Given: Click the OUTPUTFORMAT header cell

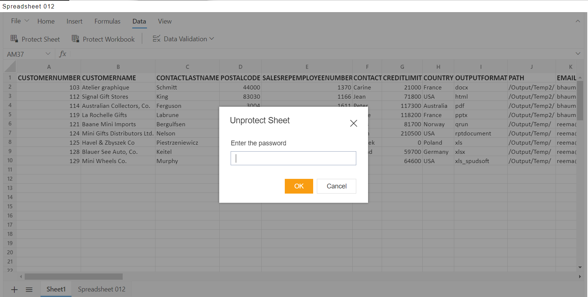Looking at the screenshot, I should [x=481, y=78].
